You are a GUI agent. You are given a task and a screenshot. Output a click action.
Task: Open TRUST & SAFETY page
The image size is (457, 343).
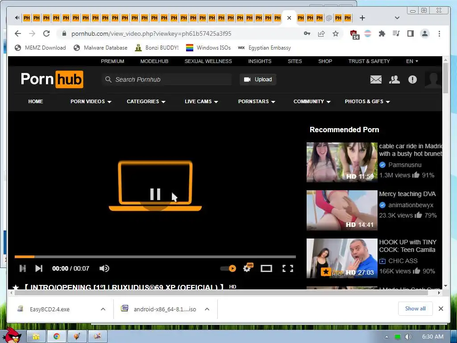(x=369, y=61)
